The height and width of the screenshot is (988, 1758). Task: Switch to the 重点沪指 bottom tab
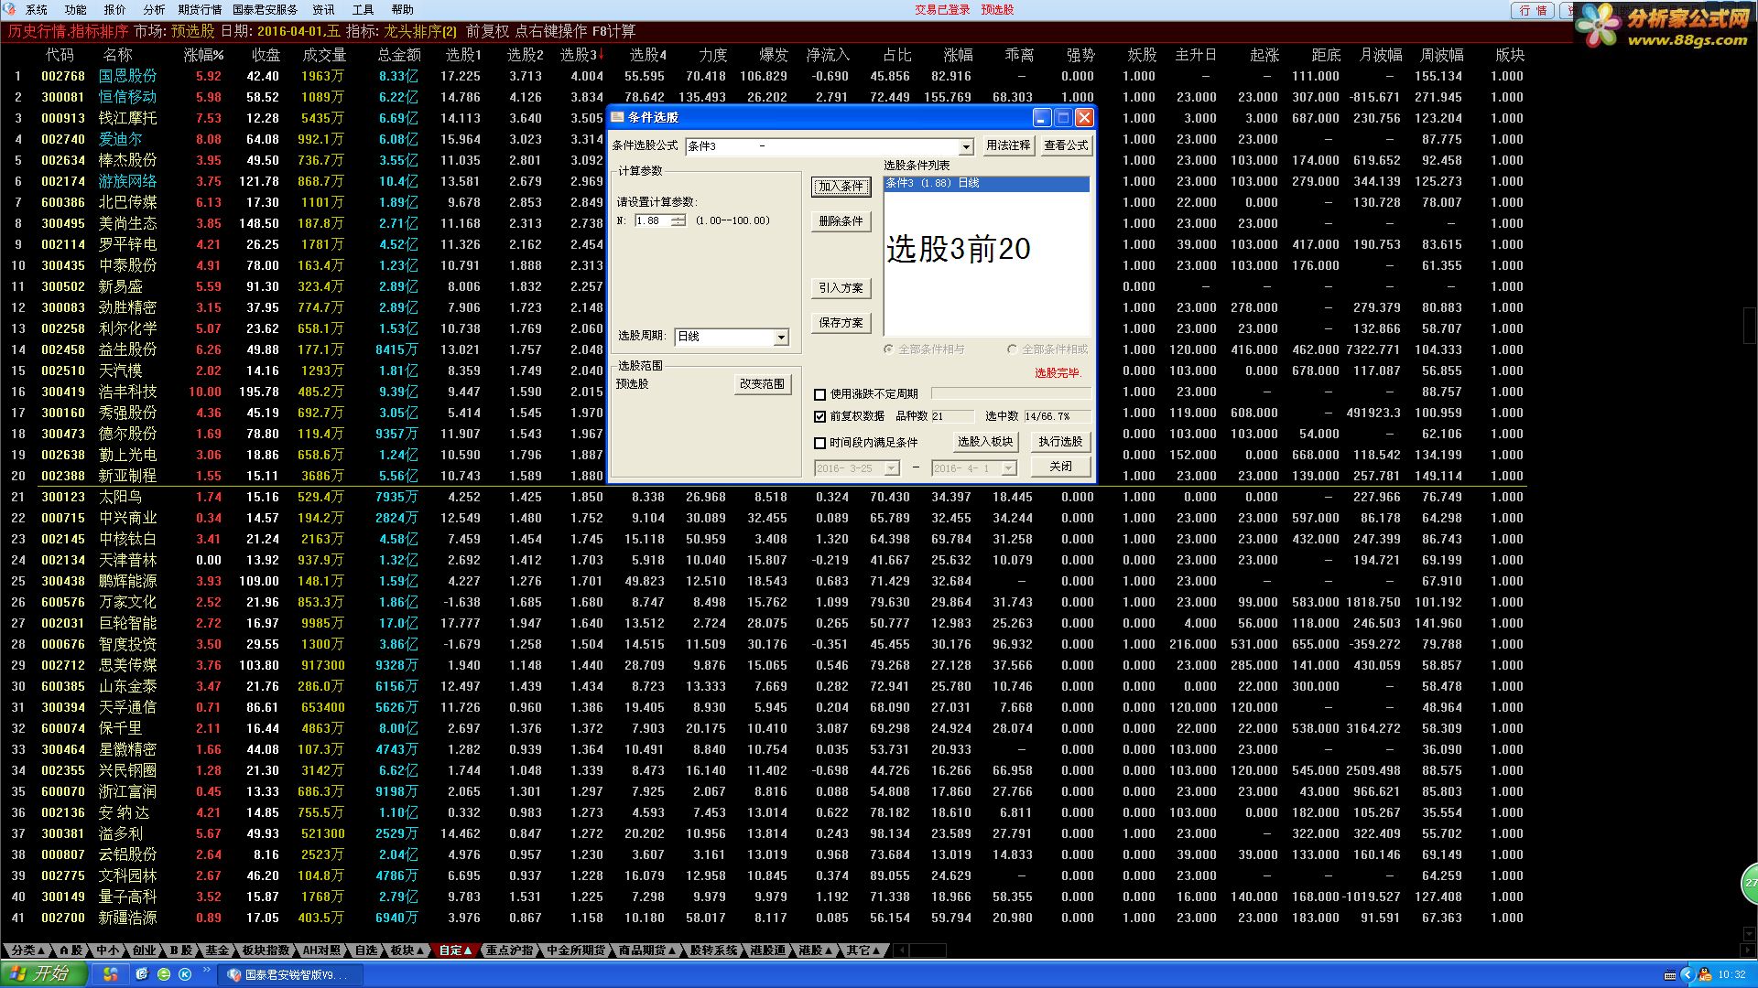(x=509, y=950)
